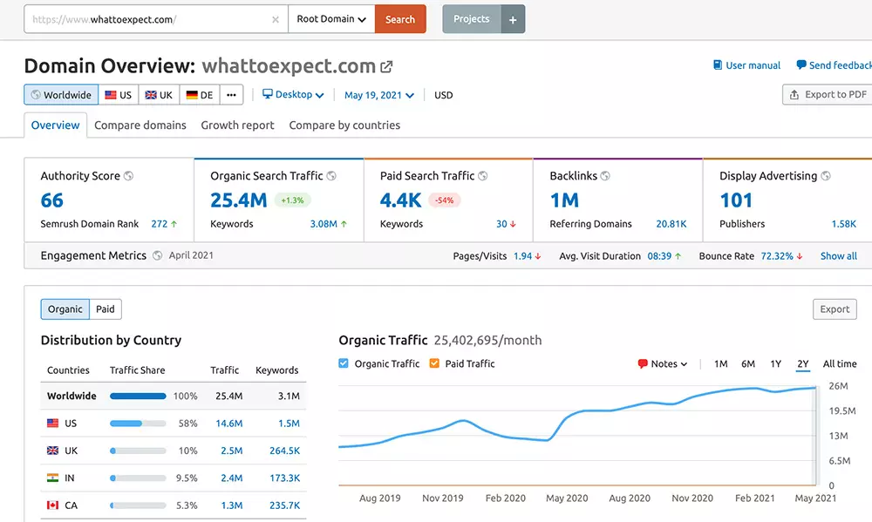This screenshot has width=872, height=522.
Task: Click the UK 264.5K keywords value
Action: (x=285, y=451)
